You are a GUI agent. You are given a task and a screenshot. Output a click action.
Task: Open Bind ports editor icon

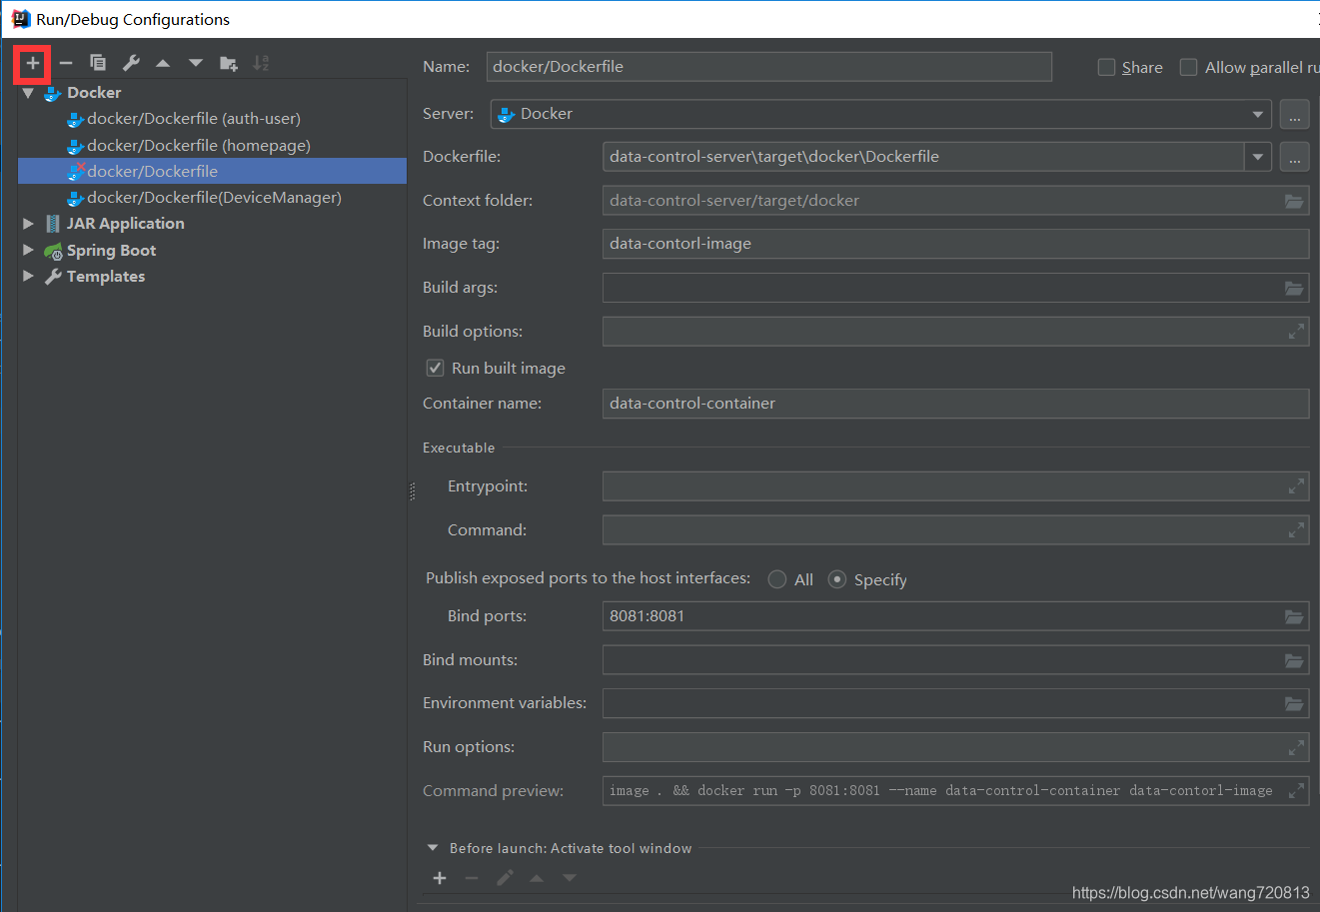point(1294,616)
